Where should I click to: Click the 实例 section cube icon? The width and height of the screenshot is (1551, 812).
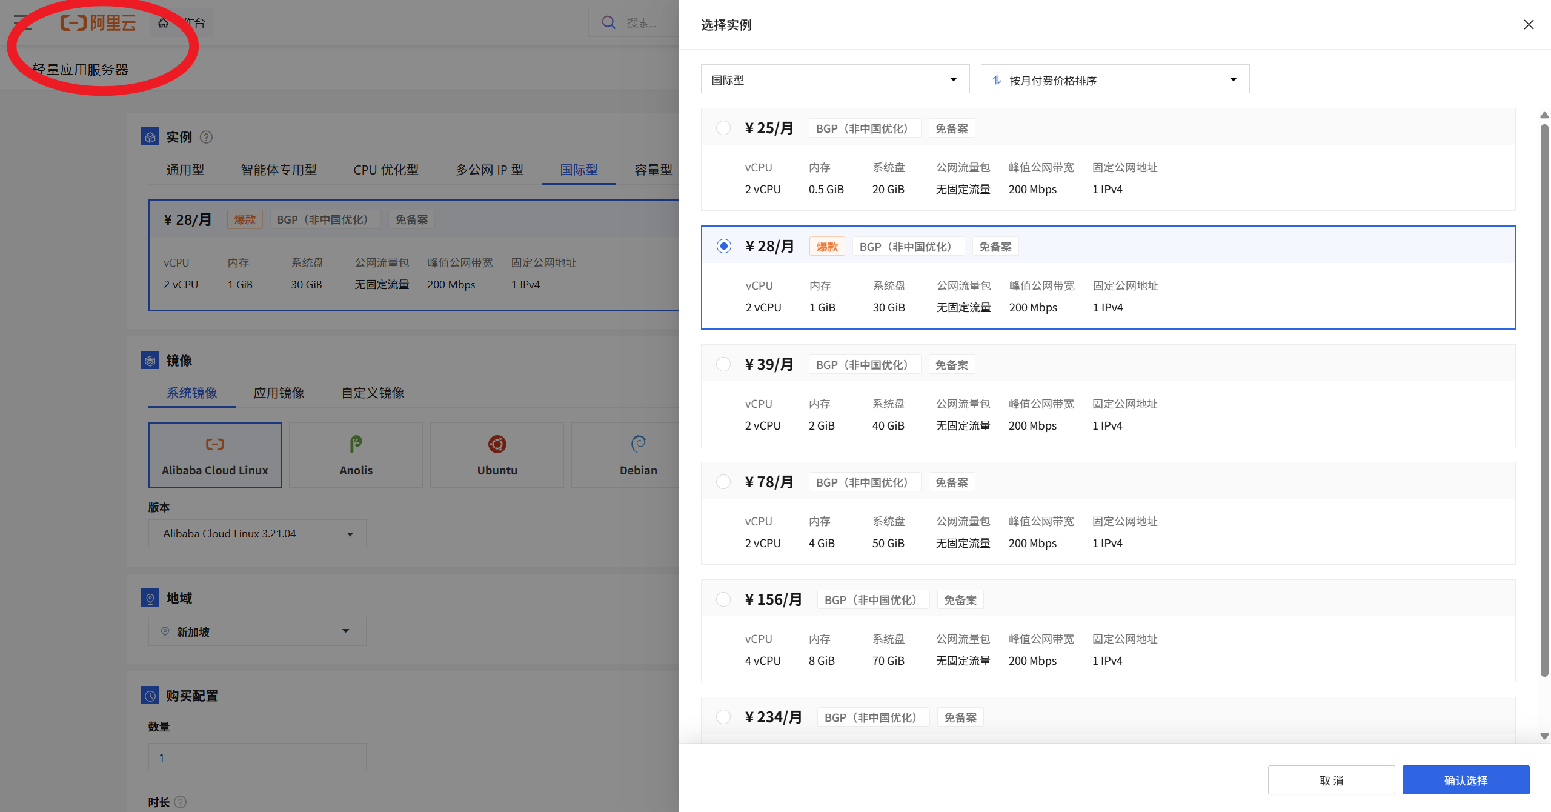click(x=150, y=137)
